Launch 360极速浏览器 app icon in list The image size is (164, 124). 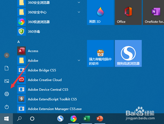tap(21, 22)
